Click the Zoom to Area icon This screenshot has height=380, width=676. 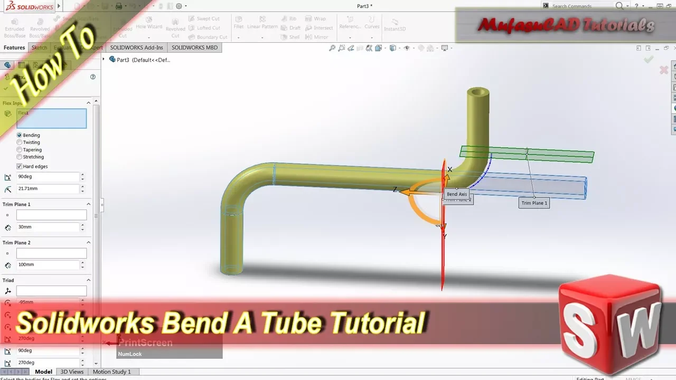[342, 48]
